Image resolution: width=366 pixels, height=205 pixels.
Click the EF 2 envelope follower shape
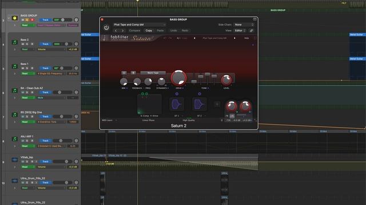(200, 104)
